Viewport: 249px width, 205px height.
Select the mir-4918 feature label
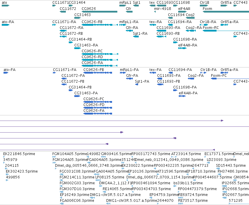(x=163, y=8)
